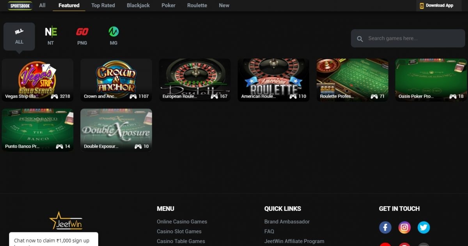Select the ALL providers filter
This screenshot has width=468, height=246.
pyautogui.click(x=19, y=36)
